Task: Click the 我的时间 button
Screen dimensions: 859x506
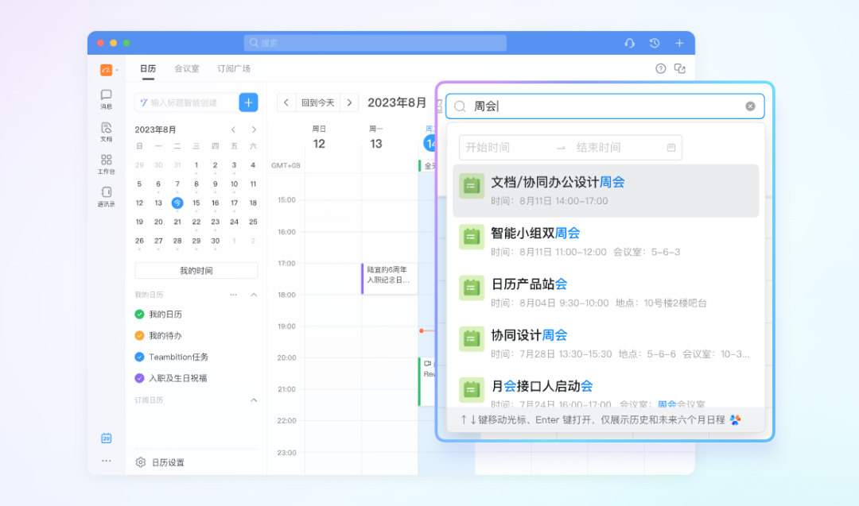Action: tap(196, 271)
